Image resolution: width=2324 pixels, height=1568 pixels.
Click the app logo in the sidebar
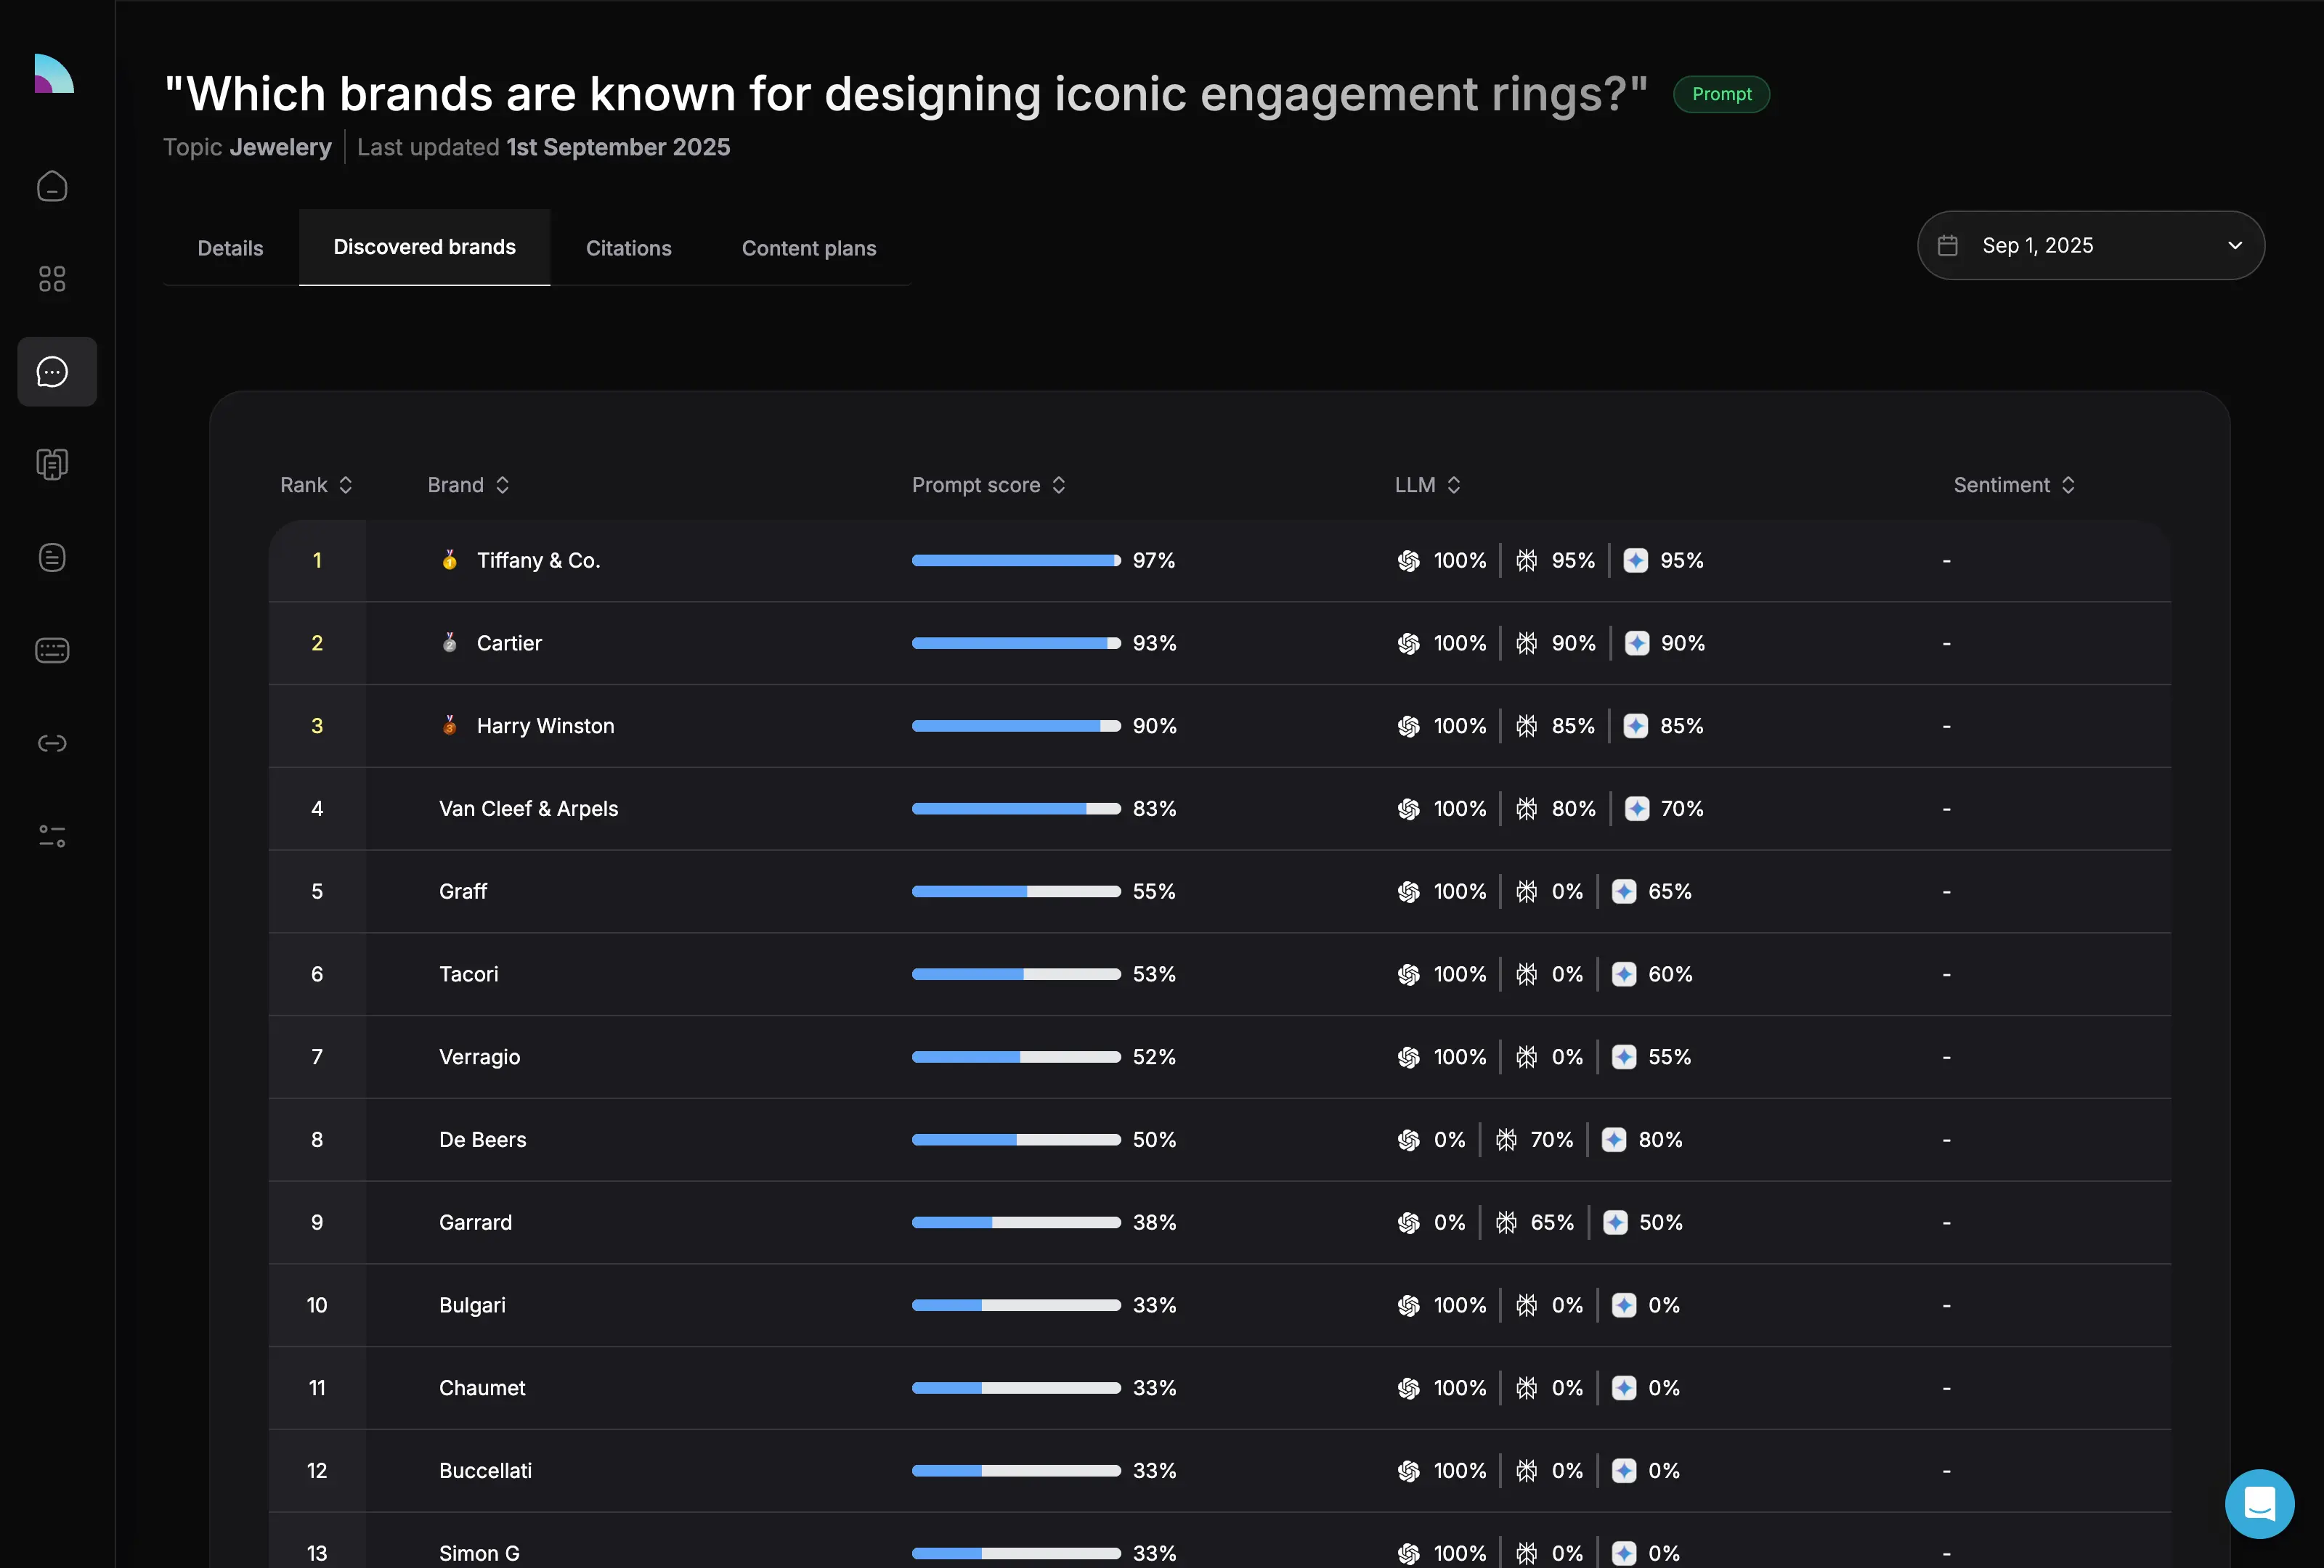(54, 73)
